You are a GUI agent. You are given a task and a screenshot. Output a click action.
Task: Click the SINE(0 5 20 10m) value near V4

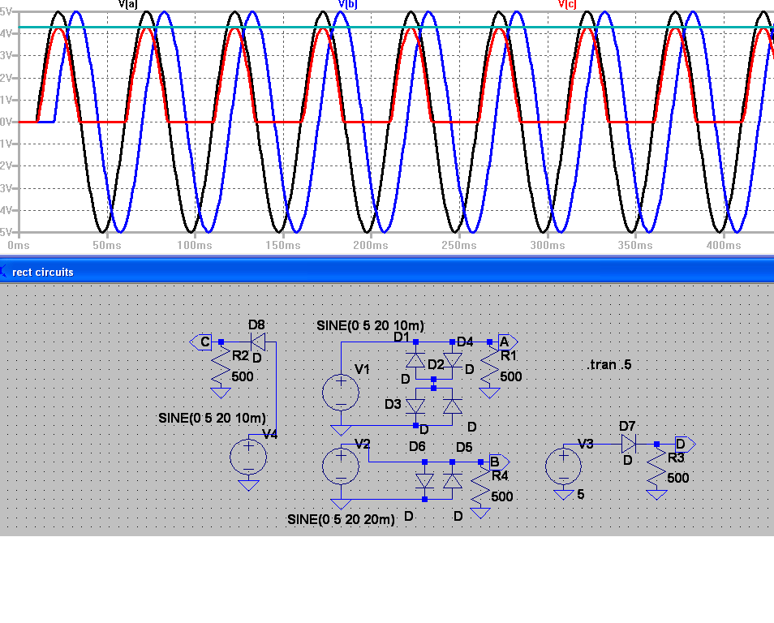(x=213, y=418)
